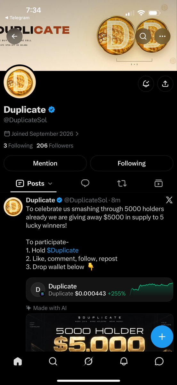Open the 3 Following list
177x385 pixels.
(x=18, y=146)
